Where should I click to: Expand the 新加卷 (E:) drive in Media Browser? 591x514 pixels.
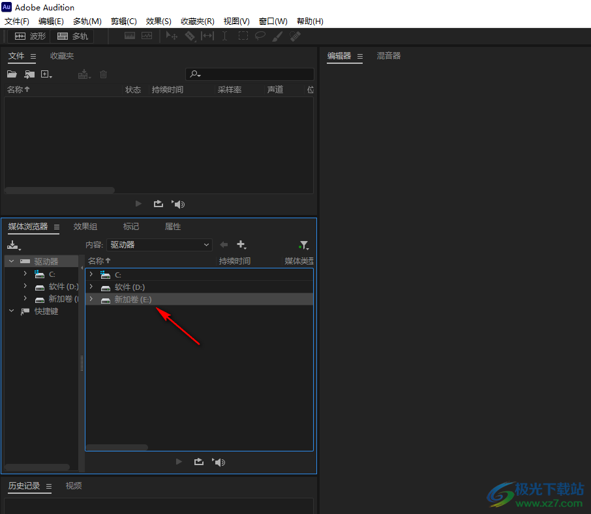(x=91, y=299)
